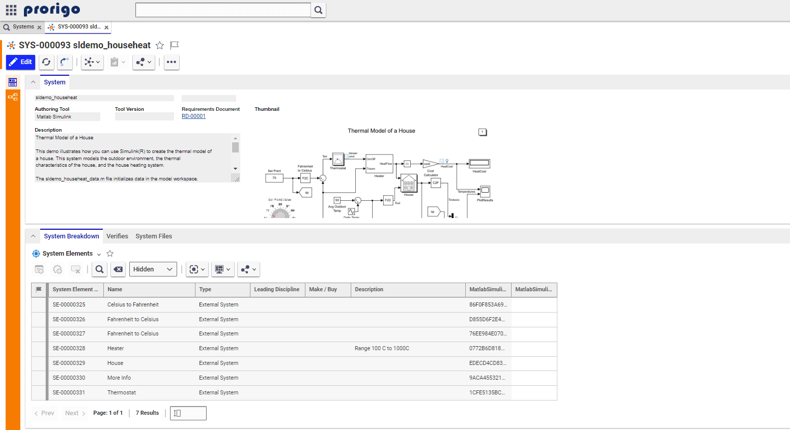Refresh the system record
Image resolution: width=790 pixels, height=430 pixels.
click(46, 62)
